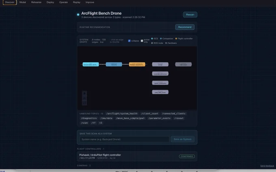Fit the system graph to view
This screenshot has width=276, height=172.
pos(84,103)
